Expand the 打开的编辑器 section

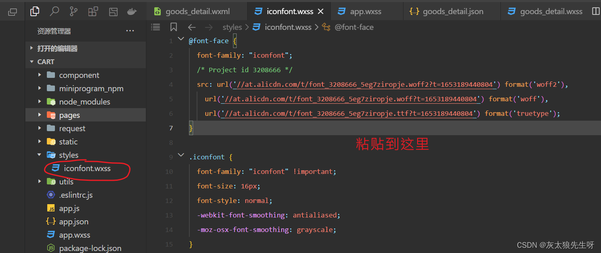[x=86, y=48]
